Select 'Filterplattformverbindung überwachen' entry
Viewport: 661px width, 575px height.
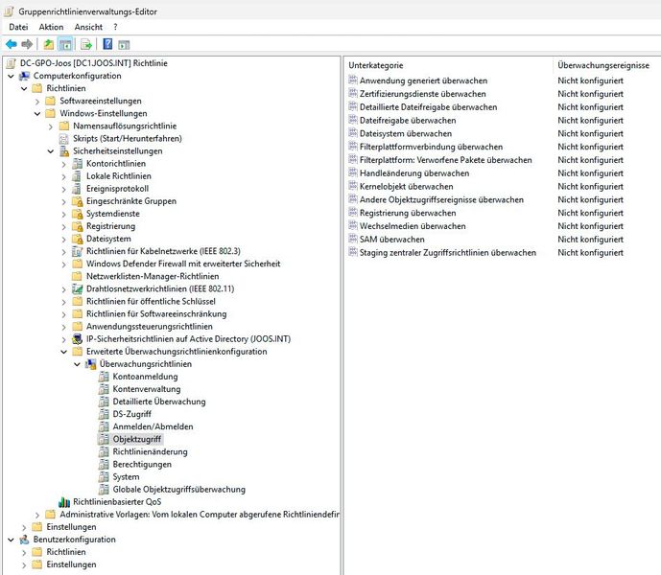pos(431,147)
